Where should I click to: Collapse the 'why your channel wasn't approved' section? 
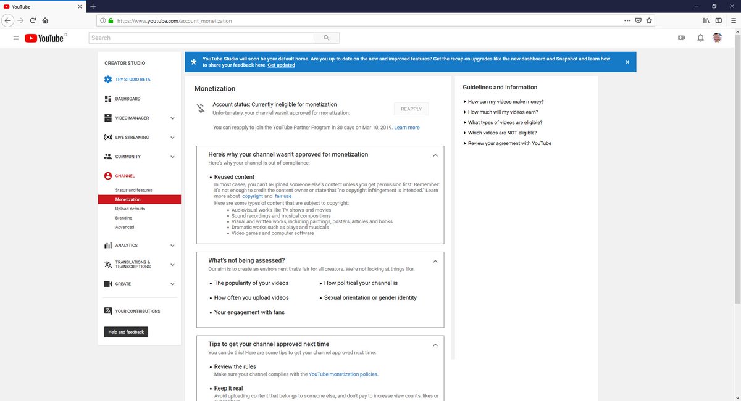[435, 155]
